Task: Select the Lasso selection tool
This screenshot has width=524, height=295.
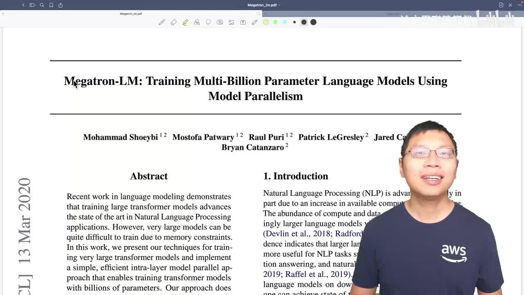Action: (x=208, y=22)
